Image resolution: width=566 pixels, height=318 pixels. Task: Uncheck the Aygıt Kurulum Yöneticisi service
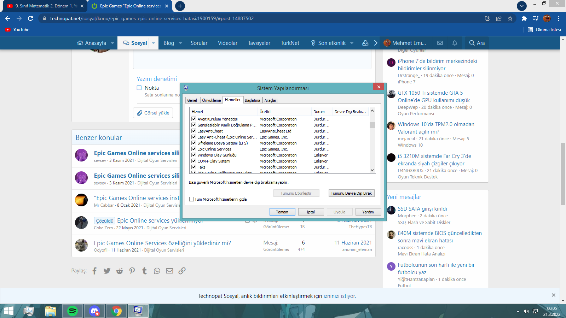coord(194,119)
